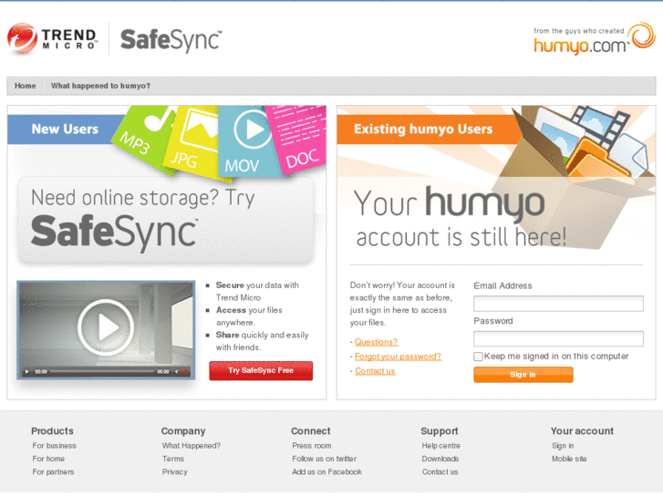Open For business footer link
Screen dimensions: 663x497
tap(54, 446)
